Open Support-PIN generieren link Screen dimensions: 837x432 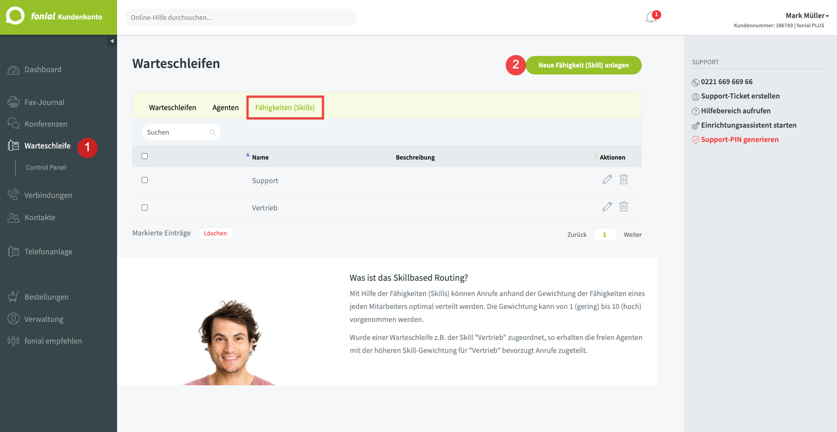point(739,140)
